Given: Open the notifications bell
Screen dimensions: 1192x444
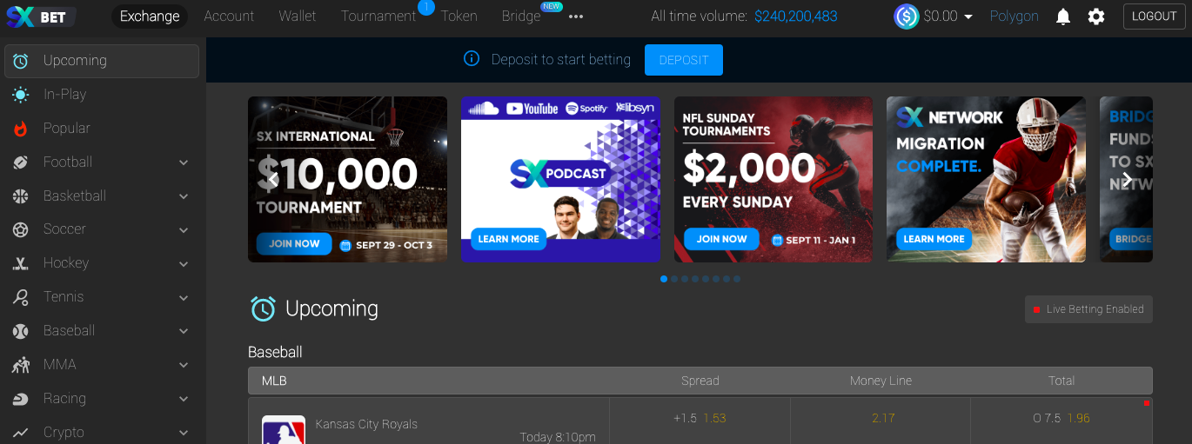Looking at the screenshot, I should tap(1062, 17).
